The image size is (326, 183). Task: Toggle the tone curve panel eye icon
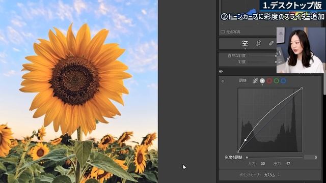[221, 71]
